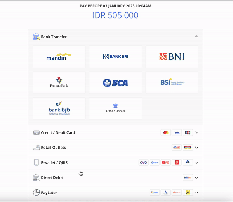Click the phone icon for E-wallet / QRIS
This screenshot has height=202, width=233.
click(x=37, y=162)
